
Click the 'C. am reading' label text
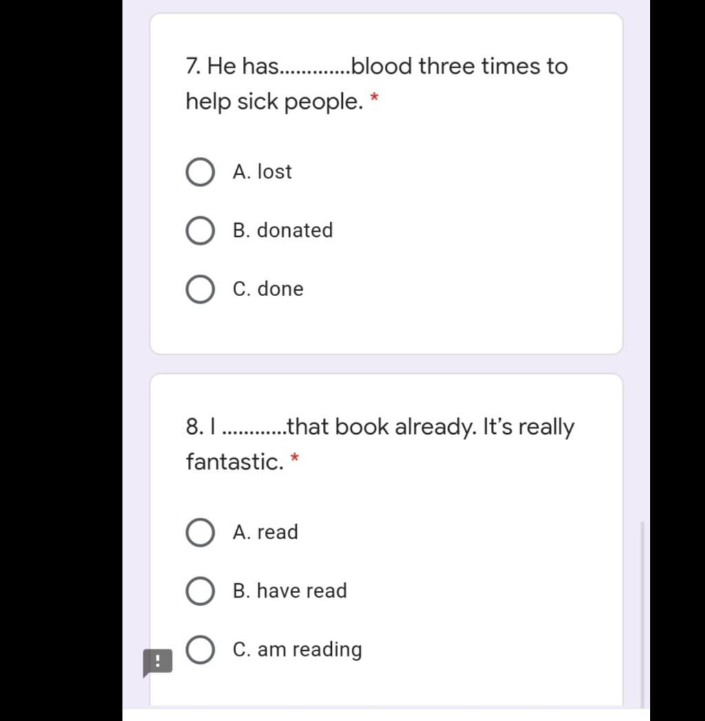[x=297, y=650]
